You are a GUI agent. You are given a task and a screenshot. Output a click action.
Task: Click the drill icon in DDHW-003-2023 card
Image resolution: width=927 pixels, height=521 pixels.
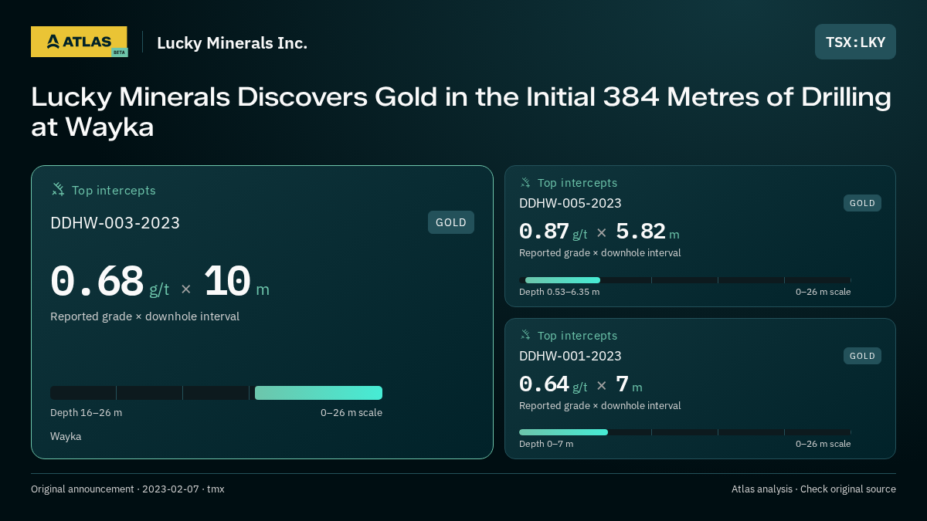(58, 189)
